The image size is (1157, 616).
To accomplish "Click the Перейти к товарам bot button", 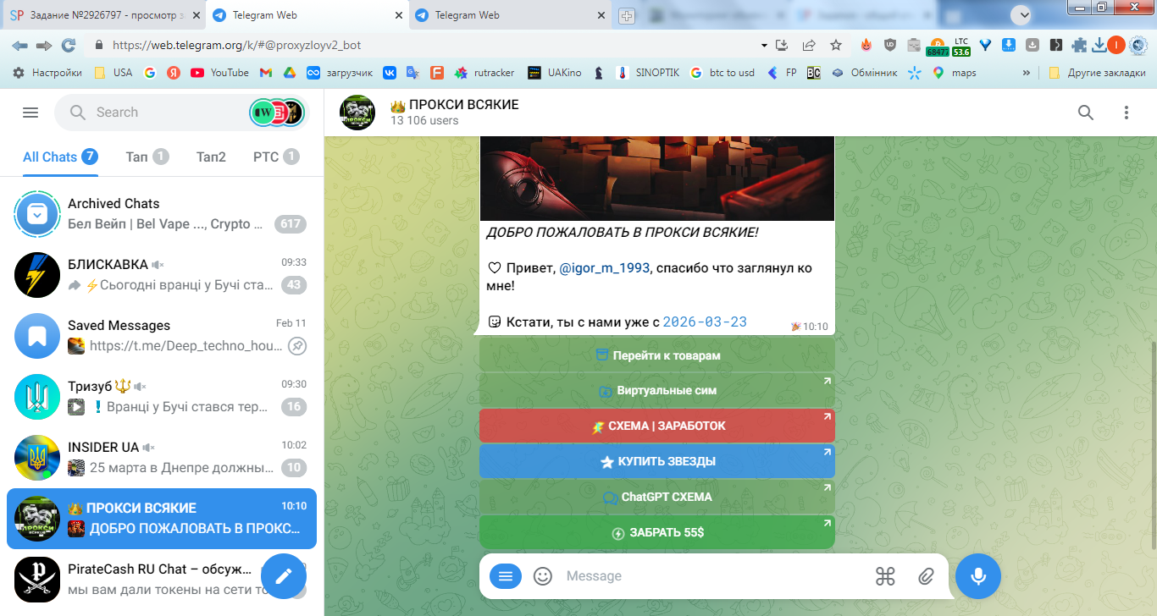I will pyautogui.click(x=657, y=355).
